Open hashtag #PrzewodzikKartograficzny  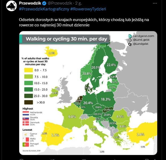point(44,9)
